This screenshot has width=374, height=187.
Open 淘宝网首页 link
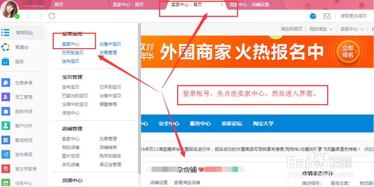[x=291, y=29]
